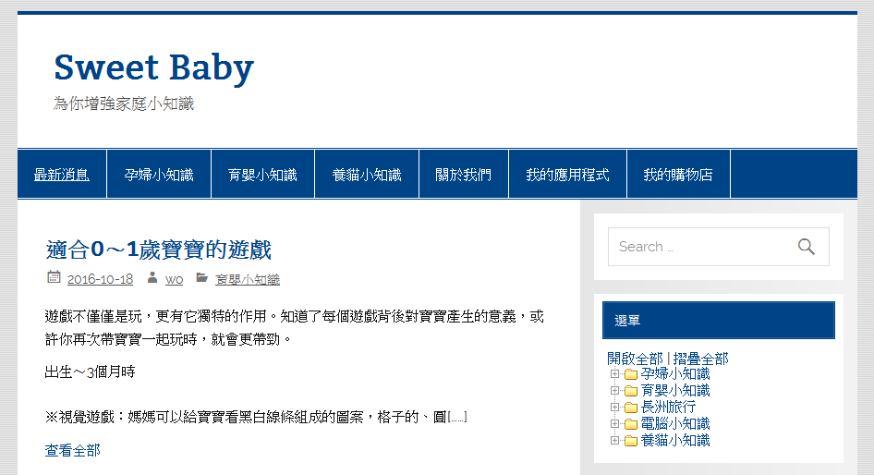
Task: Select 長洲旅行 label in sidebar tree
Action: [x=668, y=407]
